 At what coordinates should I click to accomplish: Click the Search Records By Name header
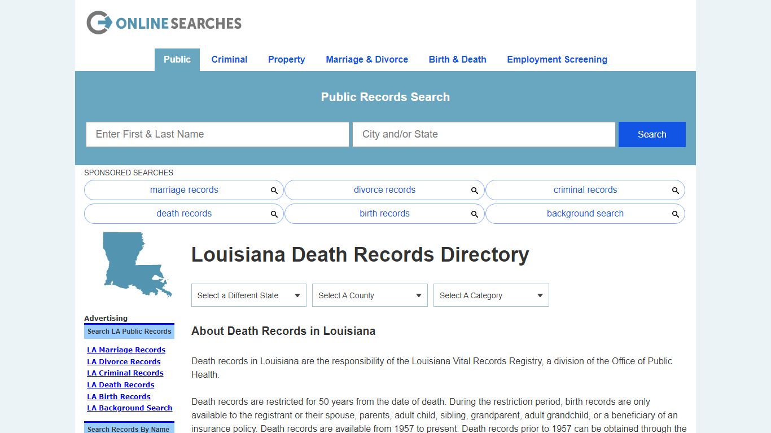click(129, 428)
